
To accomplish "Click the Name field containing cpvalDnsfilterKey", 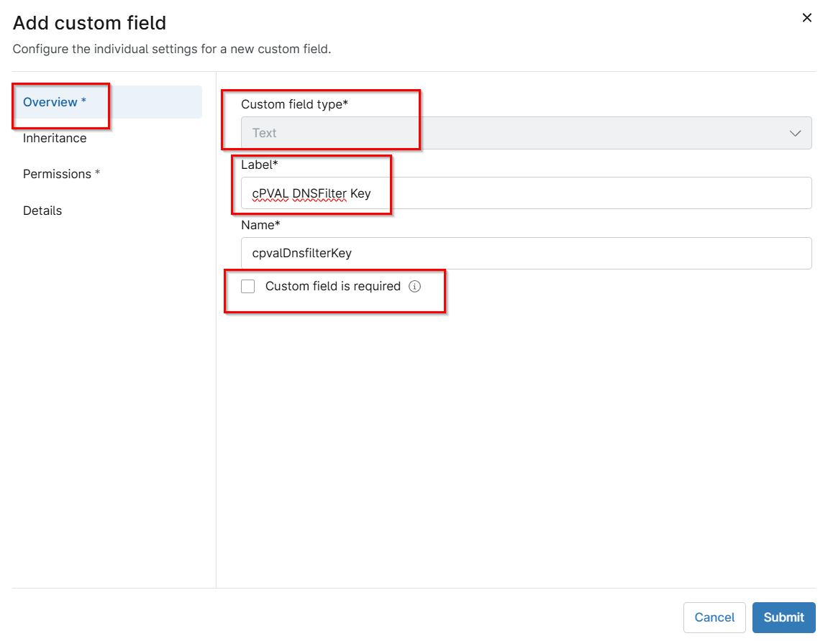I will click(x=525, y=253).
